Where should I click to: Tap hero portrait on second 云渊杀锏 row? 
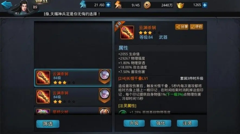(x=104, y=95)
